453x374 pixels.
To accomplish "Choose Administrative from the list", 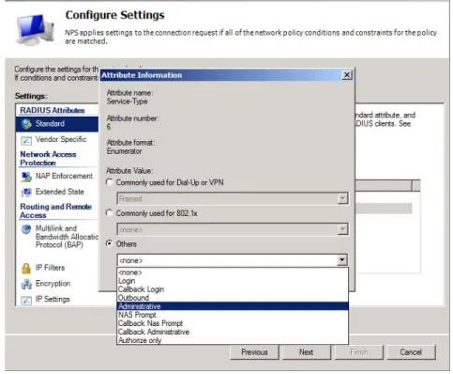I will (x=233, y=306).
